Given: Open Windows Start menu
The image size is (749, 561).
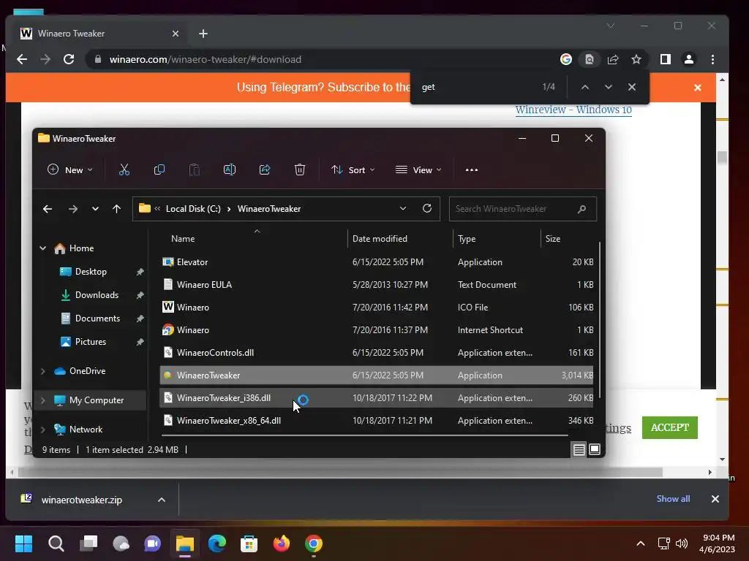Looking at the screenshot, I should 23,543.
